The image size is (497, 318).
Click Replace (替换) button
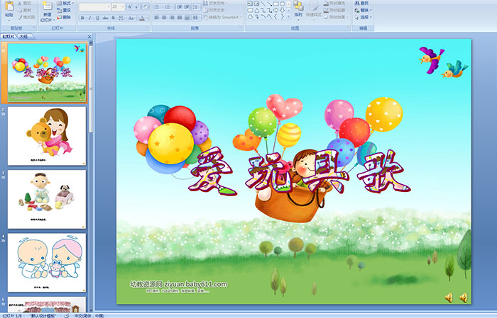pyautogui.click(x=363, y=10)
